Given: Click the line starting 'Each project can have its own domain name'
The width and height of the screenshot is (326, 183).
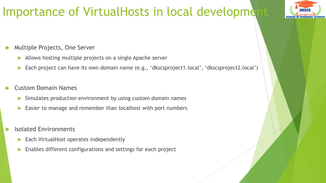Looking at the screenshot, I should pos(141,68).
